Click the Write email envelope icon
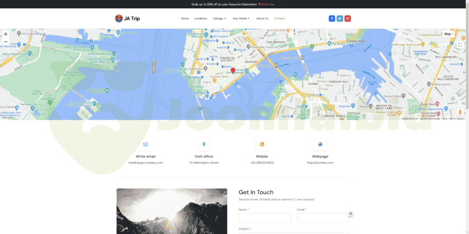The image size is (469, 234). (x=146, y=144)
